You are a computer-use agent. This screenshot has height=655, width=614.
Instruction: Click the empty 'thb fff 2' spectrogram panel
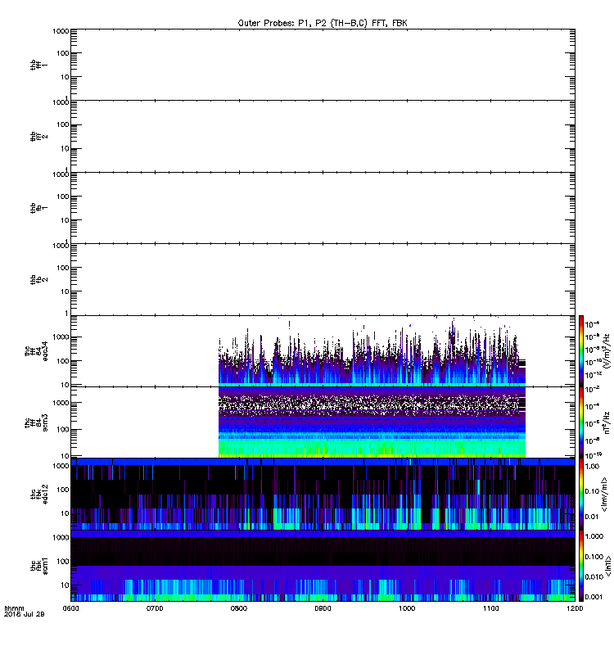coord(323,136)
